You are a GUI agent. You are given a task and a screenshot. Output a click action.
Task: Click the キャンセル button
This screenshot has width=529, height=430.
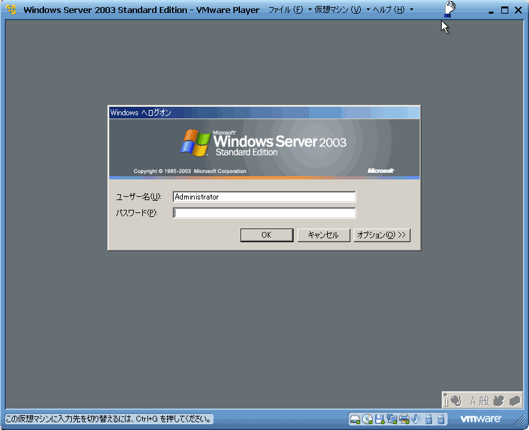[x=323, y=235]
